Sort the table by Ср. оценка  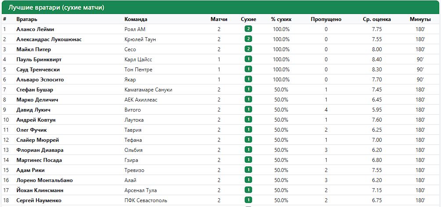377,19
